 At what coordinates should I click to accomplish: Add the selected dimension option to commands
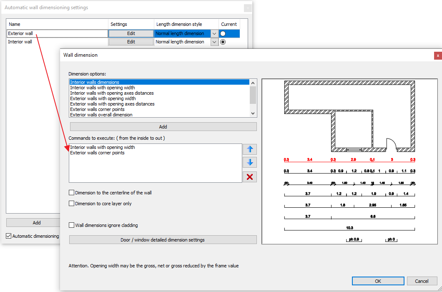(x=163, y=127)
